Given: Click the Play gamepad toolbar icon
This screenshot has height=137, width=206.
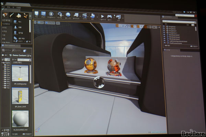Looking at the screenshot, I should click(x=110, y=17).
